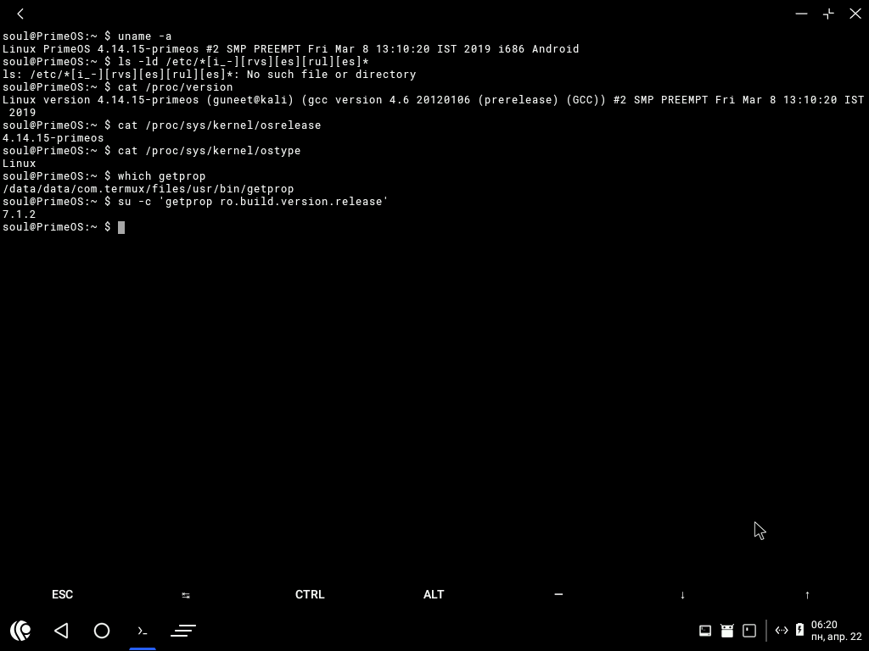Tap the taskbar back triangle
The width and height of the screenshot is (869, 651).
pos(61,631)
